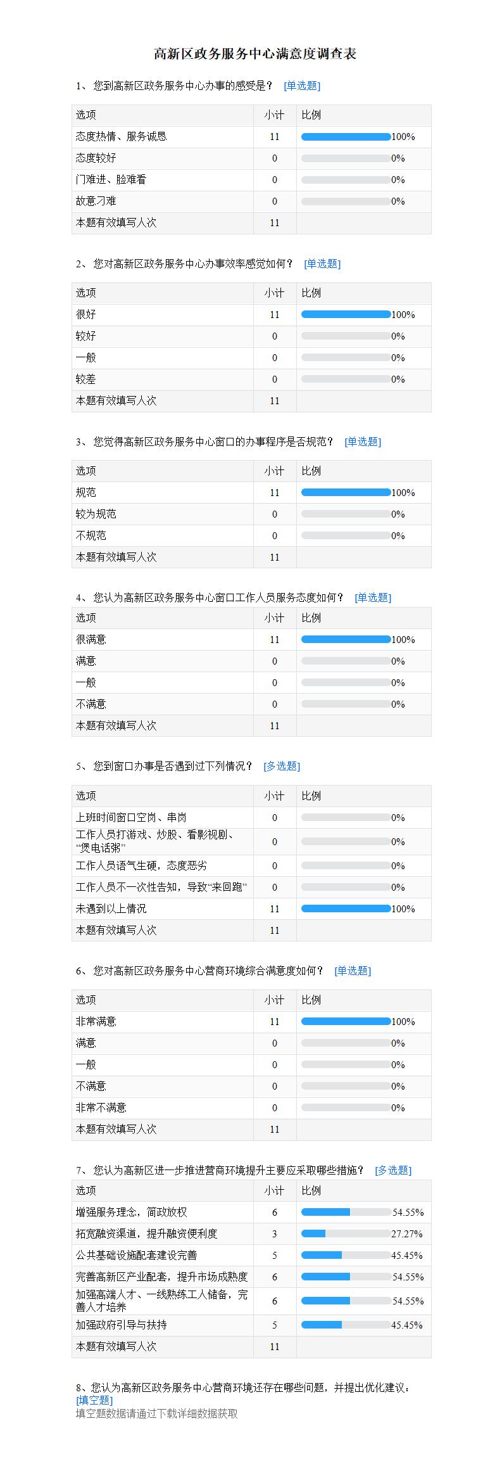Click the 态度热情、服务诚恳 progress bar

pos(346,137)
